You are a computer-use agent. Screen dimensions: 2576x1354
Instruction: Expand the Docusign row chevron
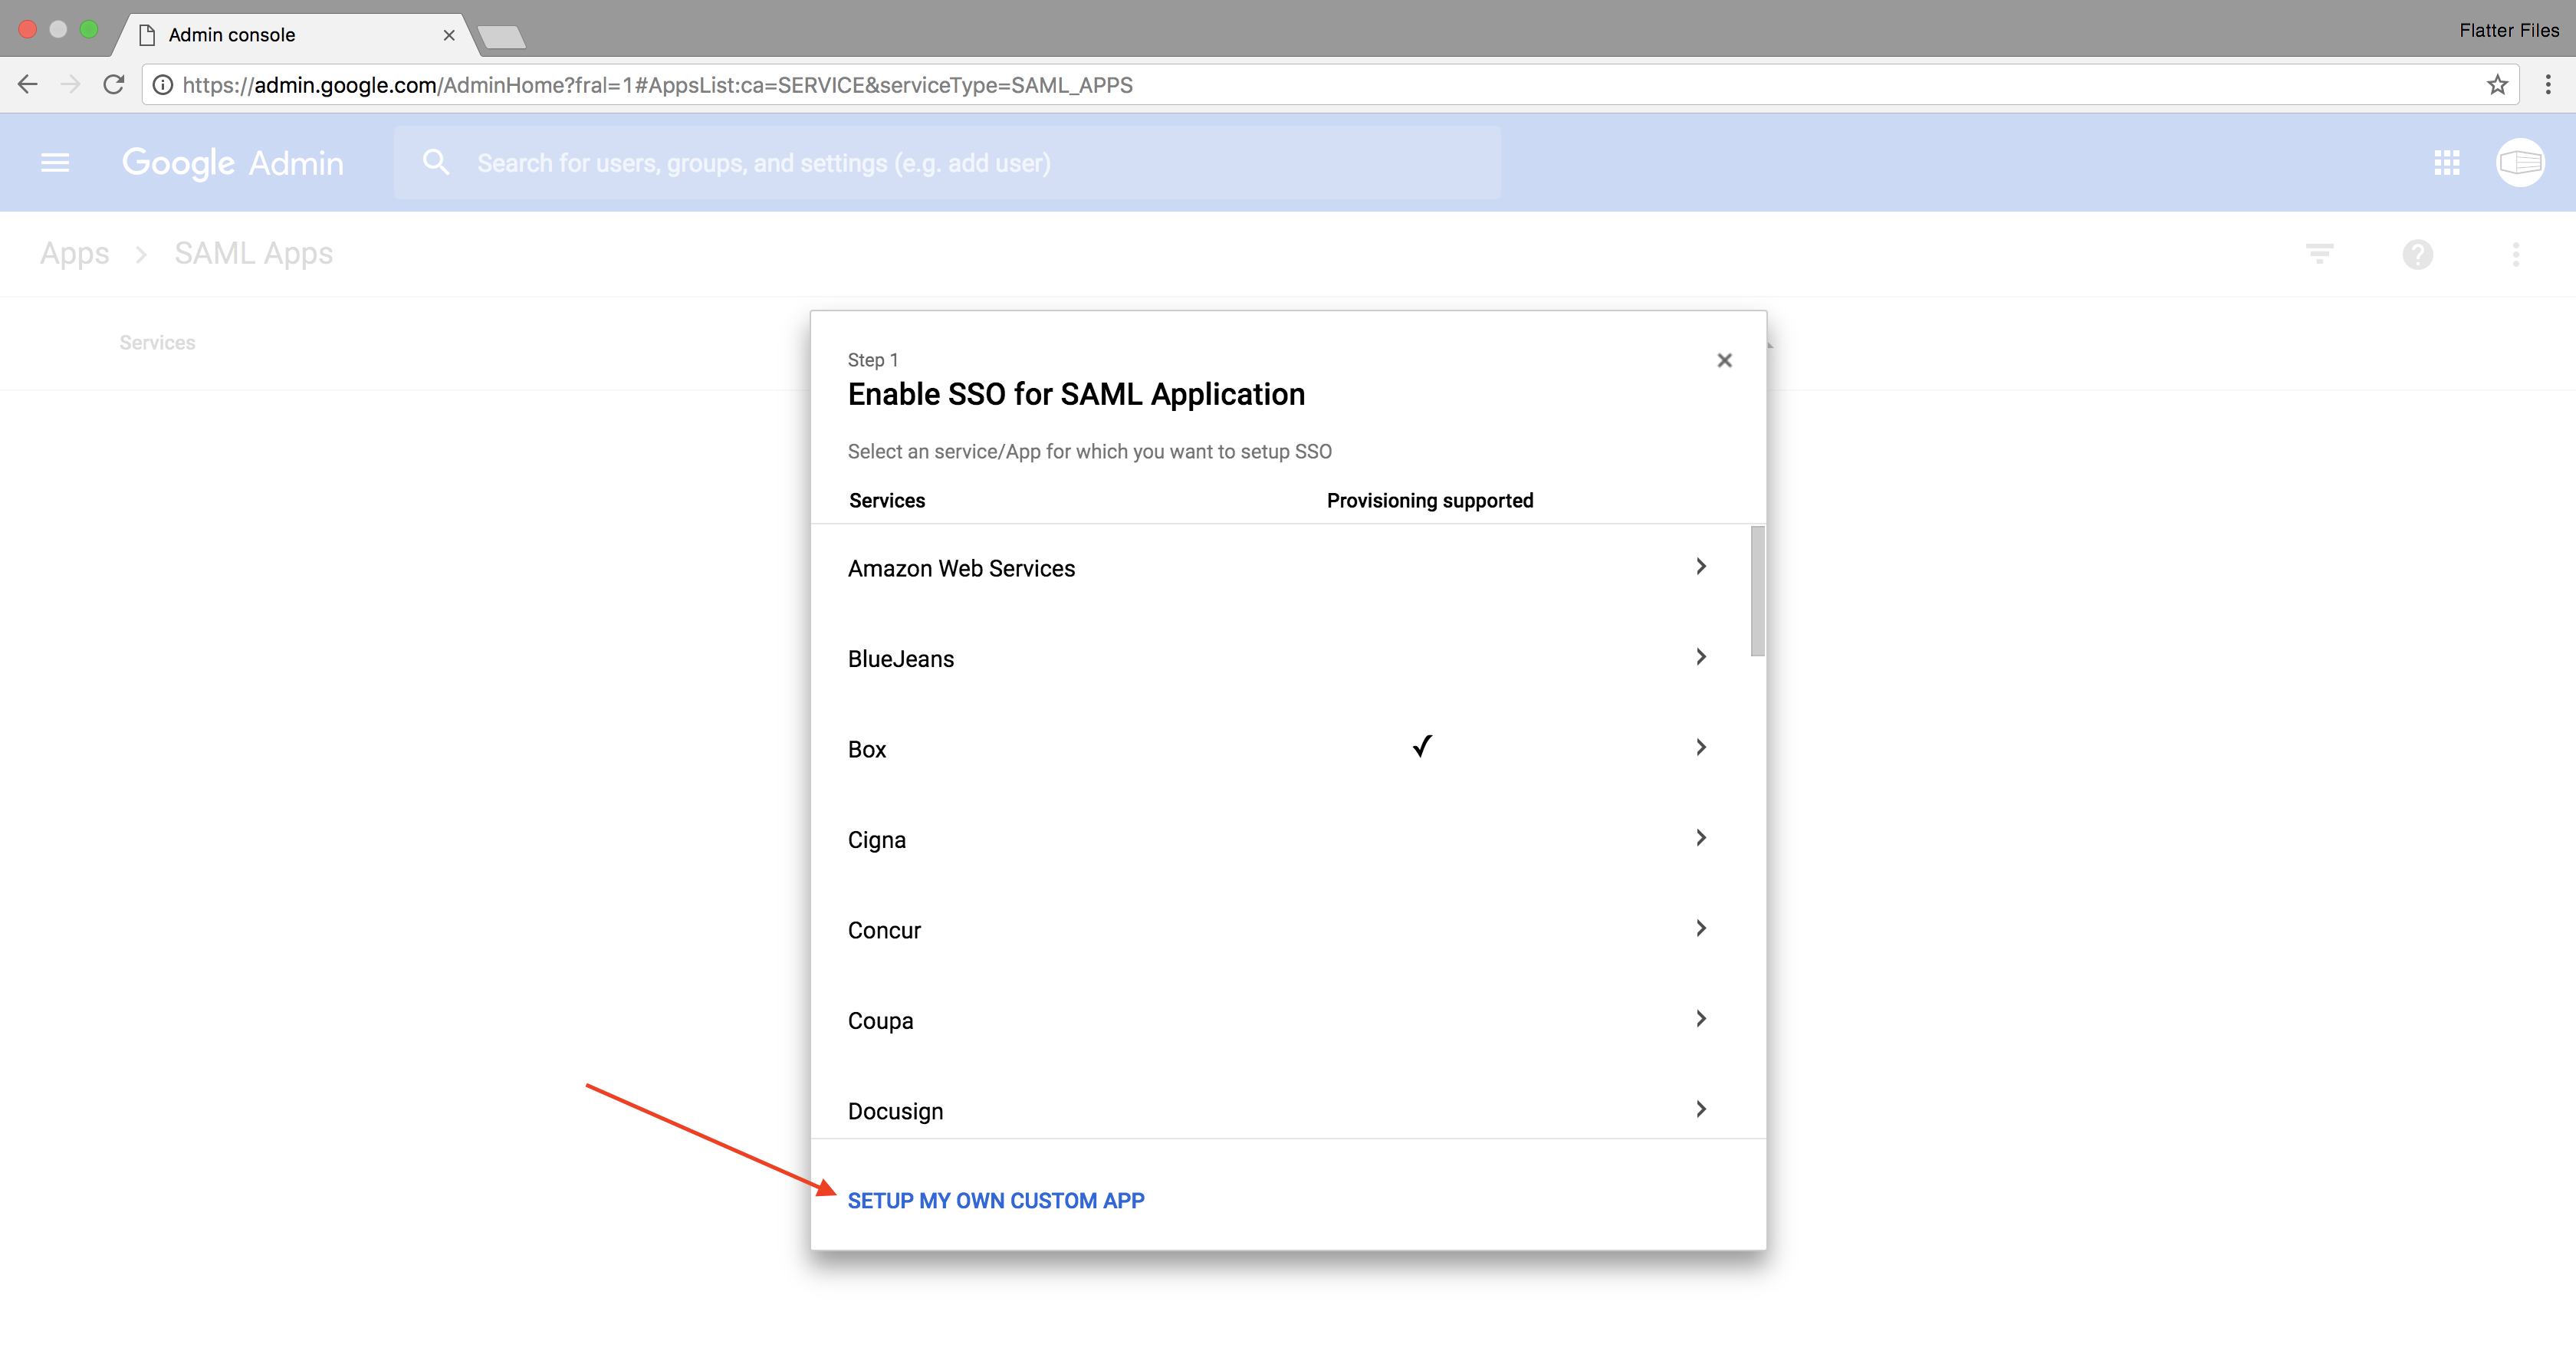tap(1700, 1109)
